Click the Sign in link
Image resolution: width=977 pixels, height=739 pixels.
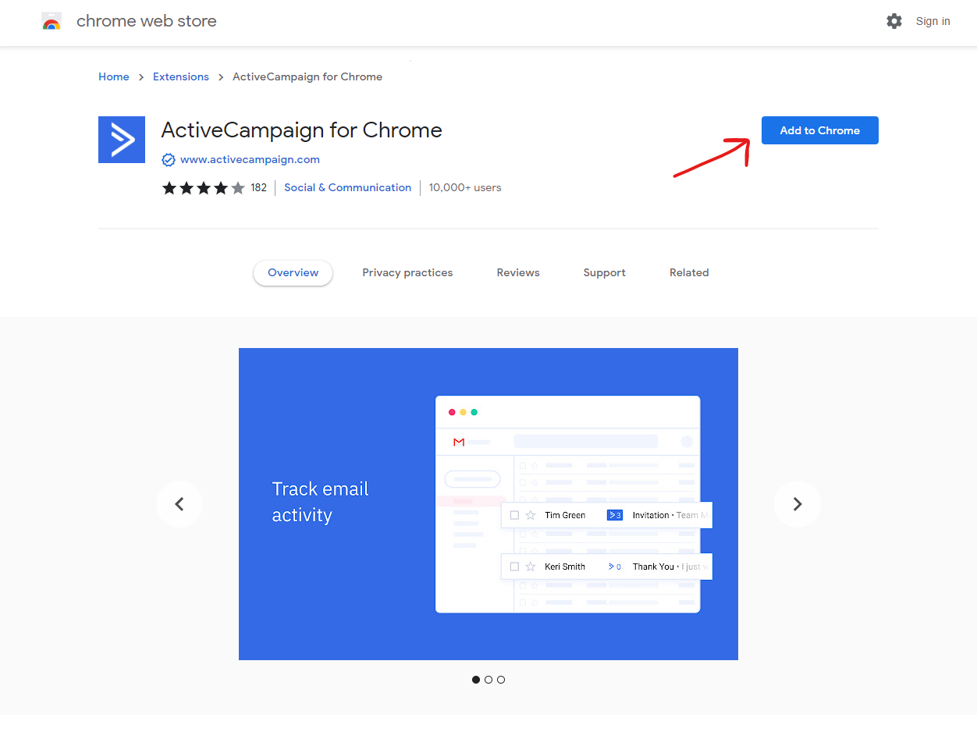[x=933, y=21]
